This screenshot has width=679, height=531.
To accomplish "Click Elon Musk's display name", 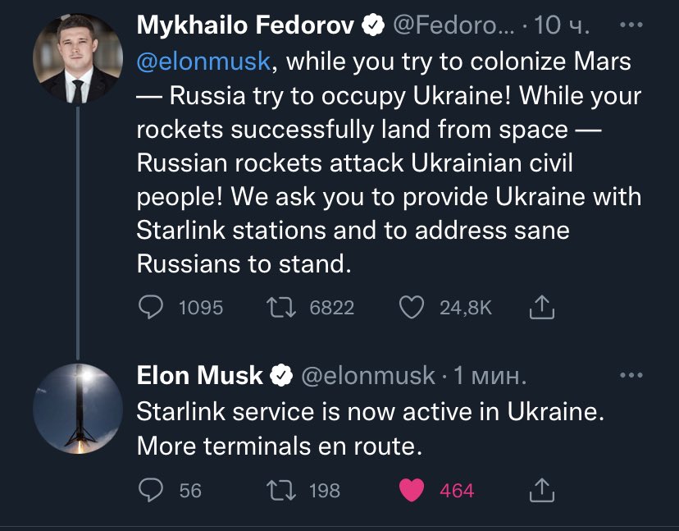I will [199, 376].
